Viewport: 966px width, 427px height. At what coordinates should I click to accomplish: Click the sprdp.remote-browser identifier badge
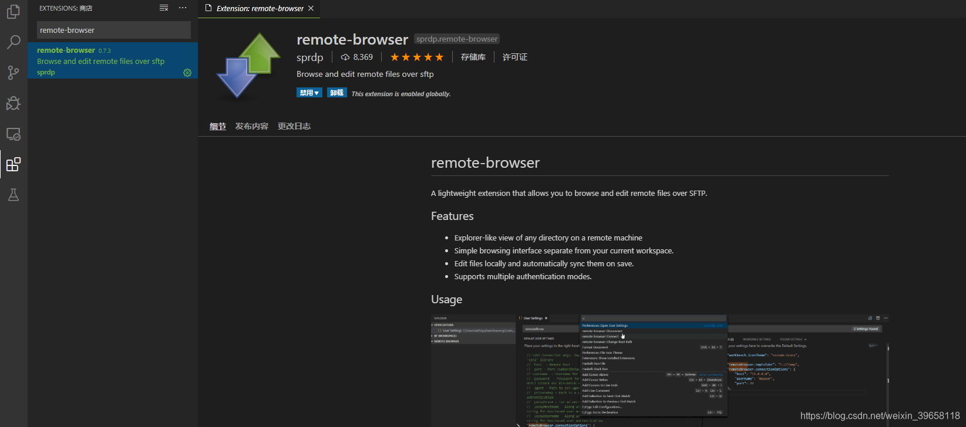[x=457, y=39]
